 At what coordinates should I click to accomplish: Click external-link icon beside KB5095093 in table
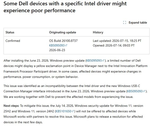click(66, 45)
